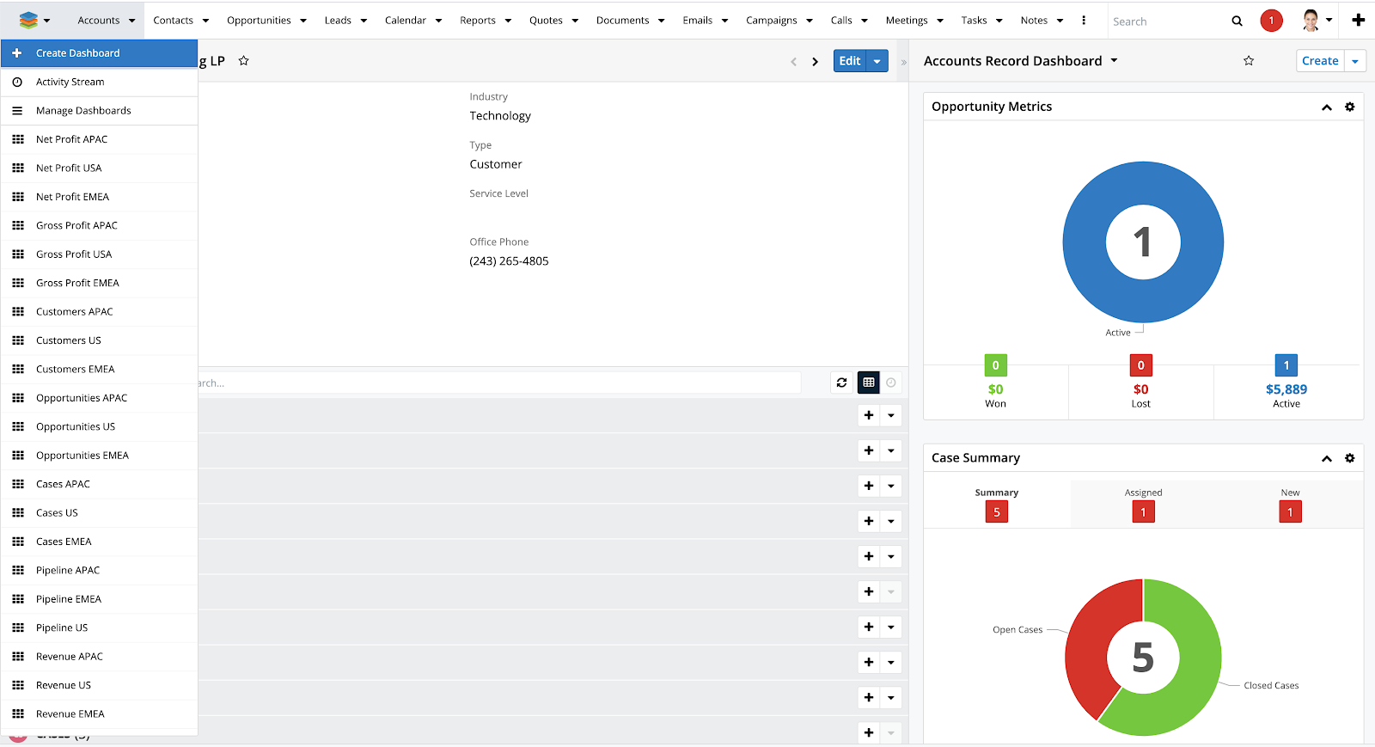Click the global Search field
Image resolution: width=1375 pixels, height=747 pixels.
[x=1164, y=21]
